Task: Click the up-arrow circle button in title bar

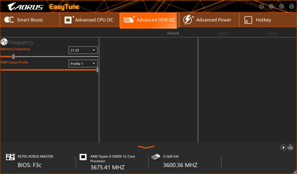Action: tap(282, 7)
